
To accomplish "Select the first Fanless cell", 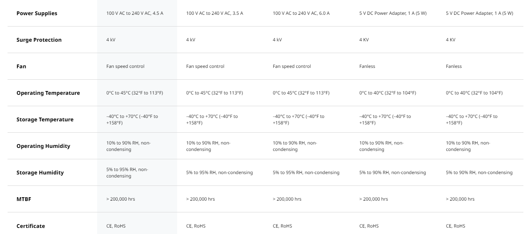I will pyautogui.click(x=367, y=66).
